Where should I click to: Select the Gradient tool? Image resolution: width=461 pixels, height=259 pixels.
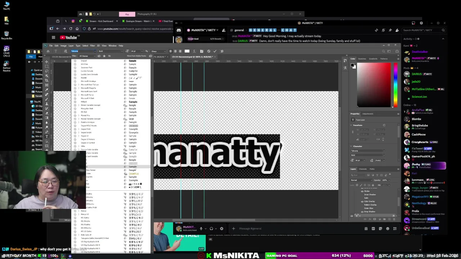(46, 118)
